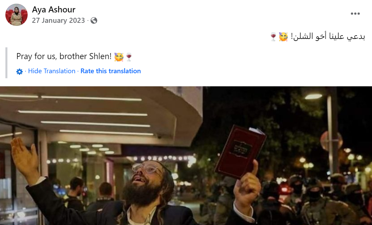Open translation settings gear icon
The height and width of the screenshot is (225, 372).
click(x=20, y=72)
